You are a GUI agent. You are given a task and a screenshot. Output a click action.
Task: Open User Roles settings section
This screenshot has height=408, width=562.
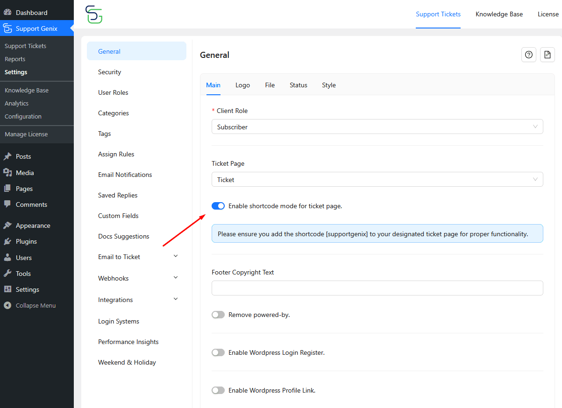pyautogui.click(x=136, y=92)
